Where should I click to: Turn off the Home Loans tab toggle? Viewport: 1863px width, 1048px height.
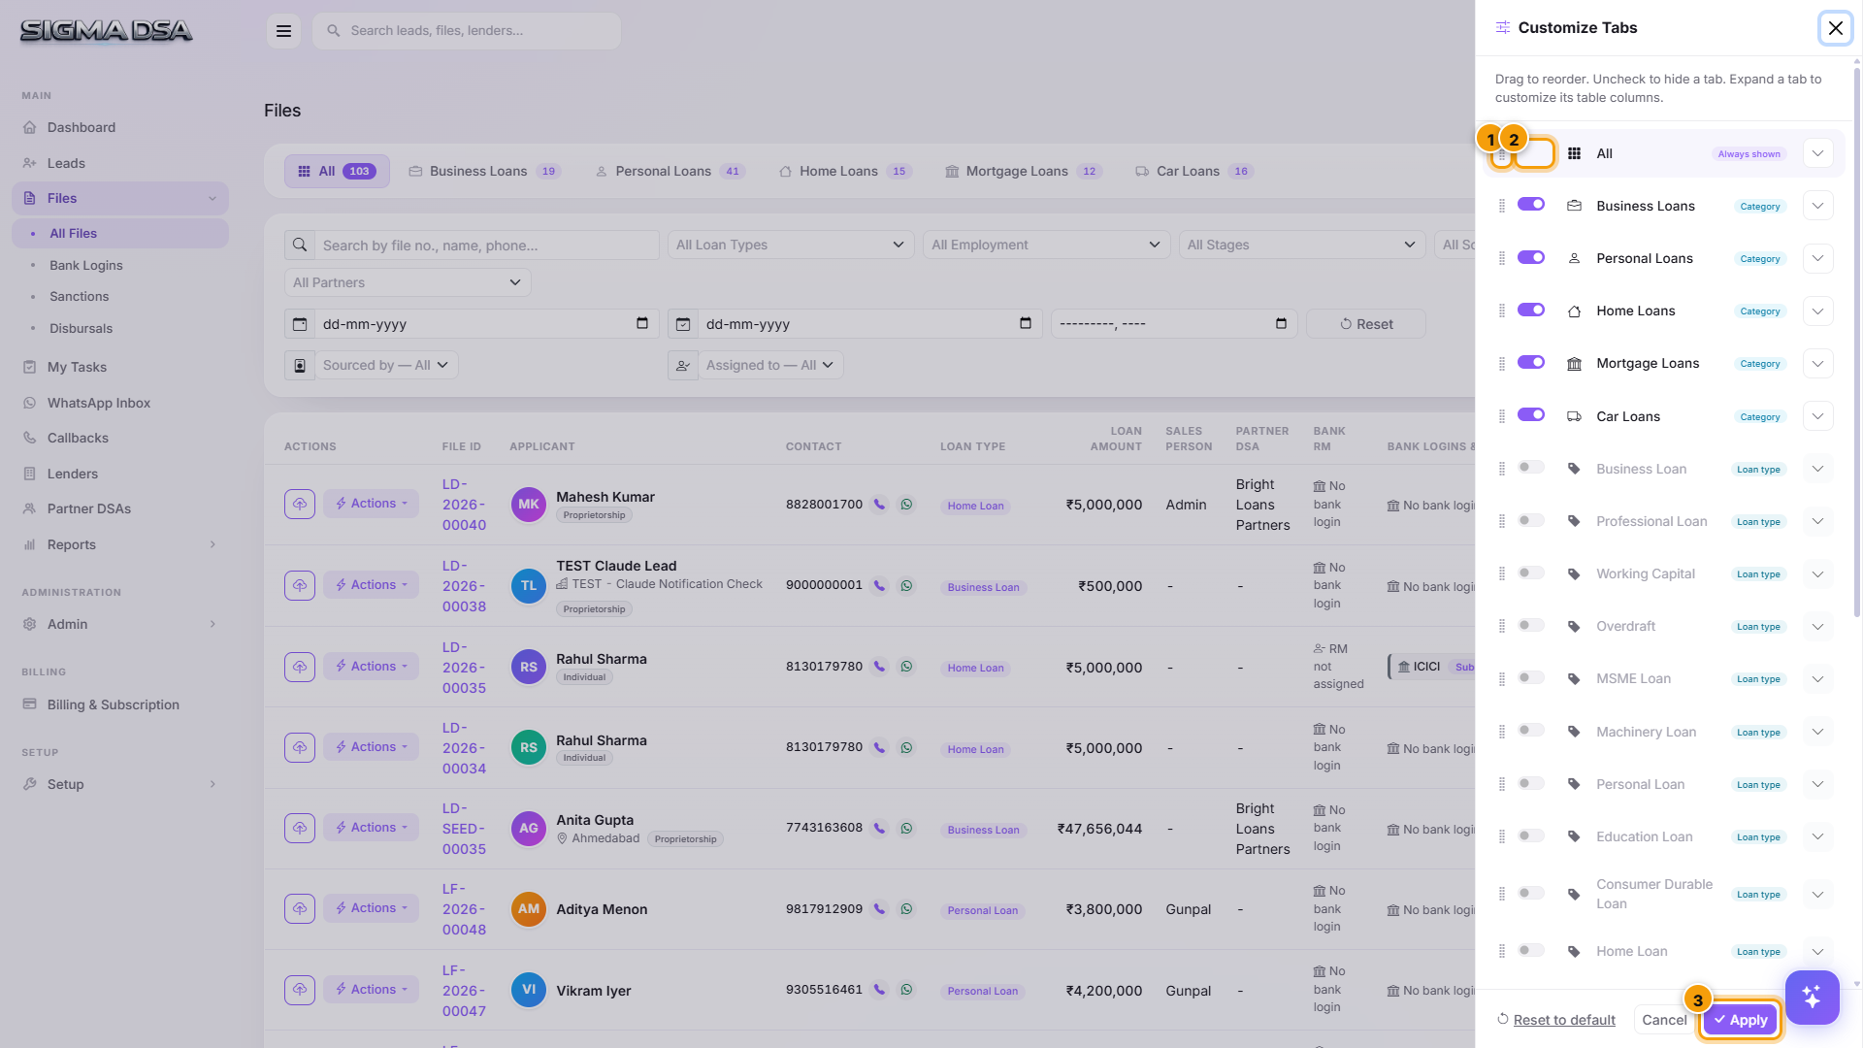pyautogui.click(x=1531, y=310)
